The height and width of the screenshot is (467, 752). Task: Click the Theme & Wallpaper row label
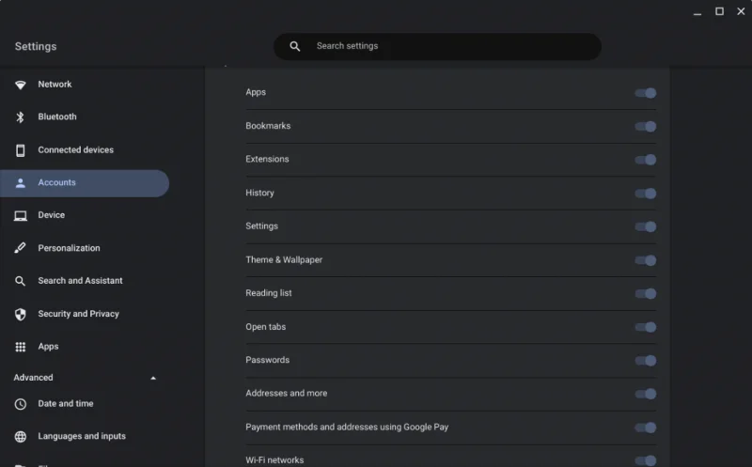pos(284,260)
